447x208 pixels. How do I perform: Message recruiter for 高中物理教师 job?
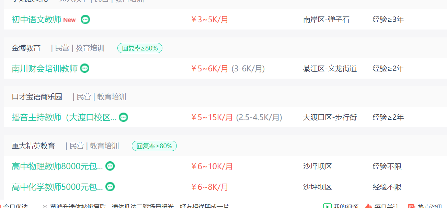point(110,166)
